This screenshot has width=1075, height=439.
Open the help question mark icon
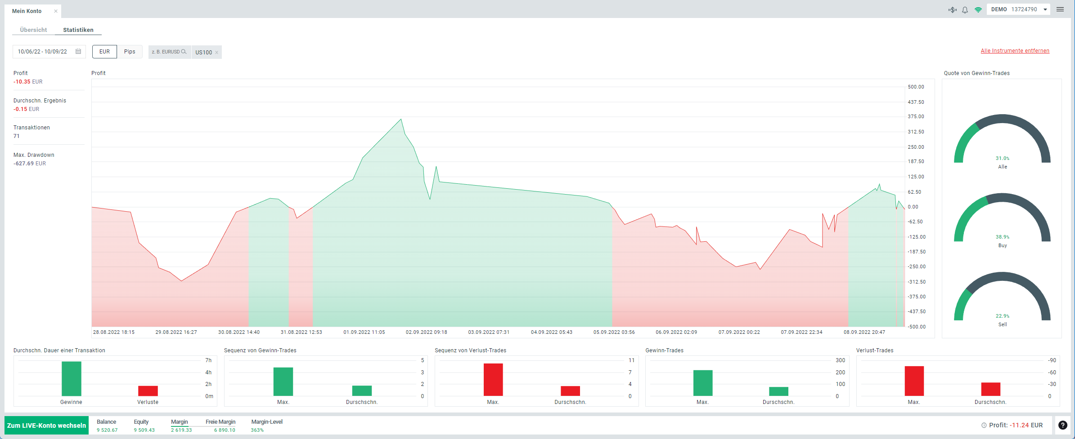pyautogui.click(x=1063, y=425)
